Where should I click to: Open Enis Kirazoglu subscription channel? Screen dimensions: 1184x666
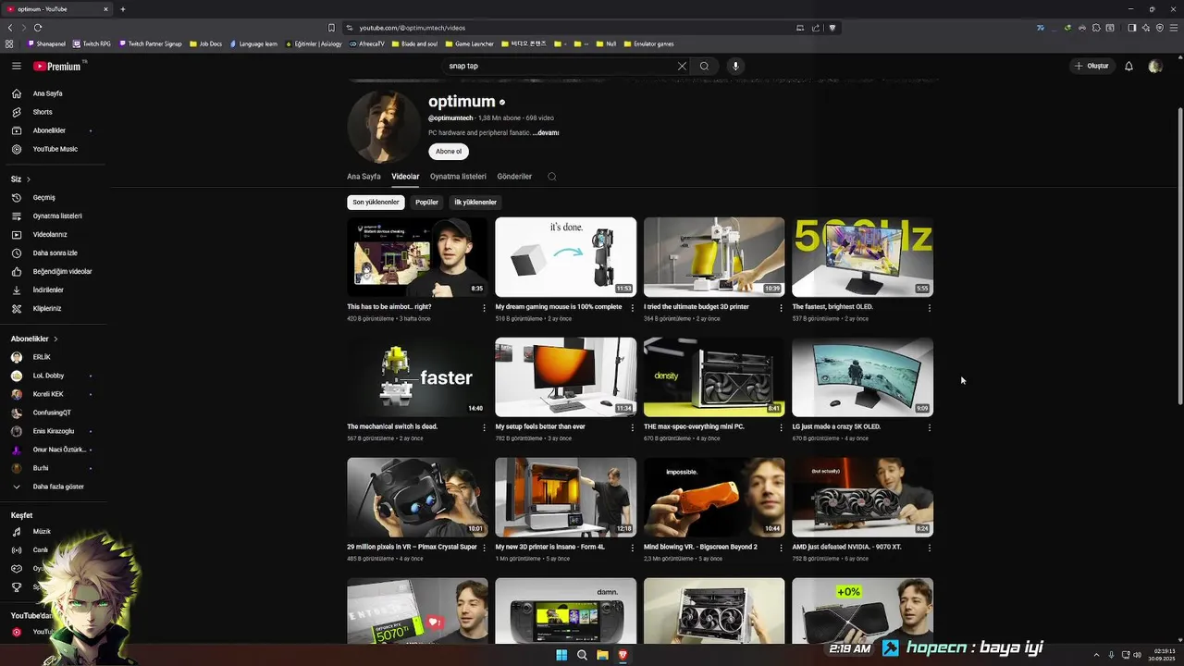(55, 431)
